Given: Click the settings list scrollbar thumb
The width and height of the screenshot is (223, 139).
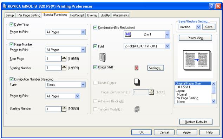Looking at the screenshot, I should click(214, 90).
